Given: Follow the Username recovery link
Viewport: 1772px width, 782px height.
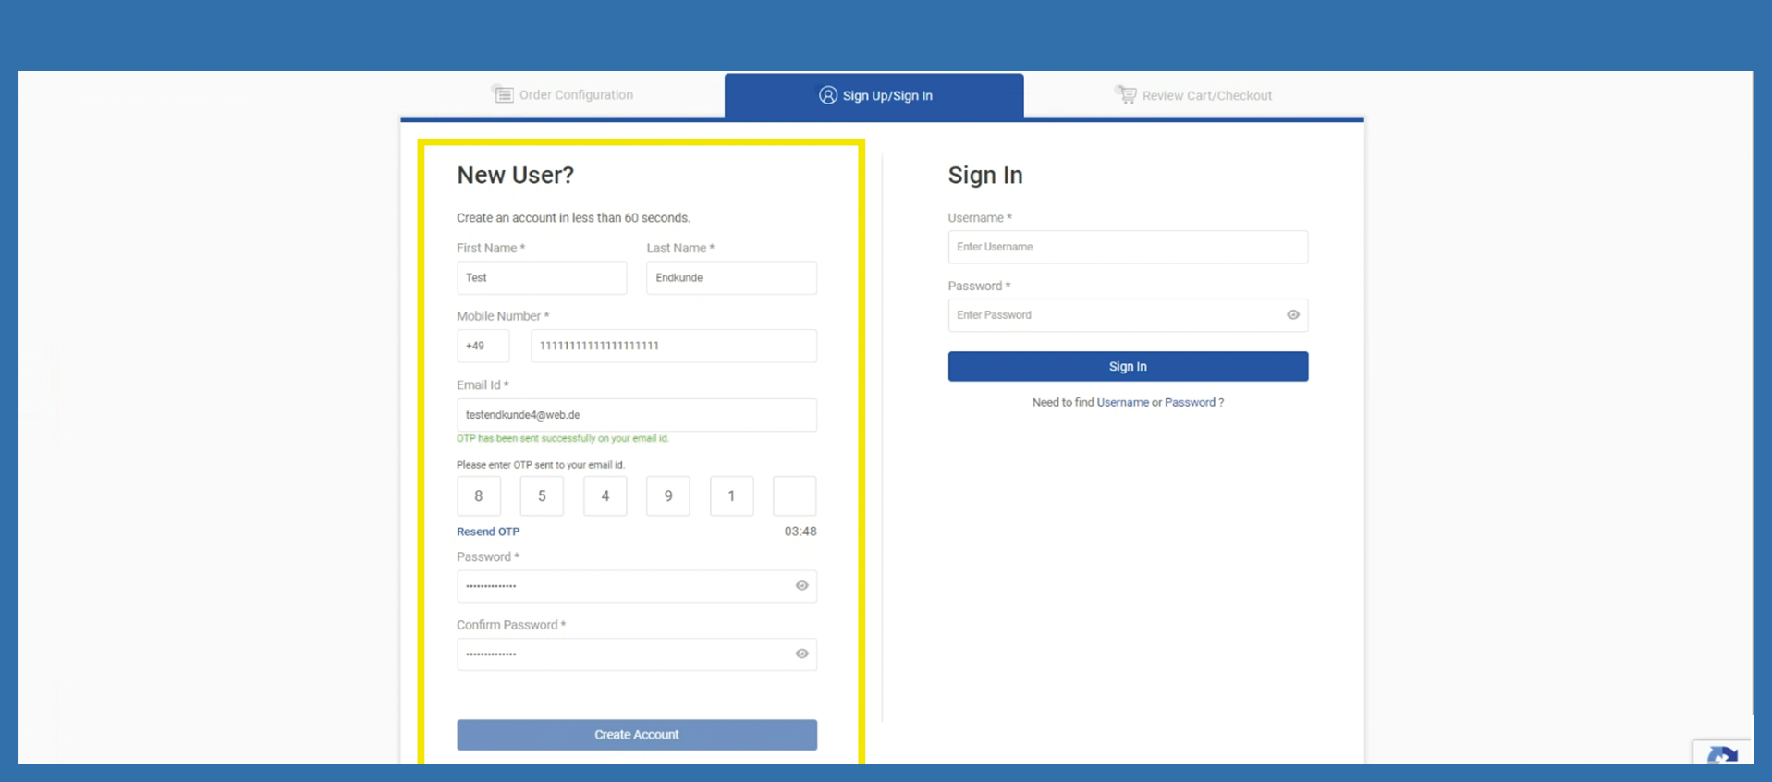Looking at the screenshot, I should (1122, 403).
